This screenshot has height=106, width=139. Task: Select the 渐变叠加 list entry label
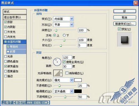[x=13, y=66]
